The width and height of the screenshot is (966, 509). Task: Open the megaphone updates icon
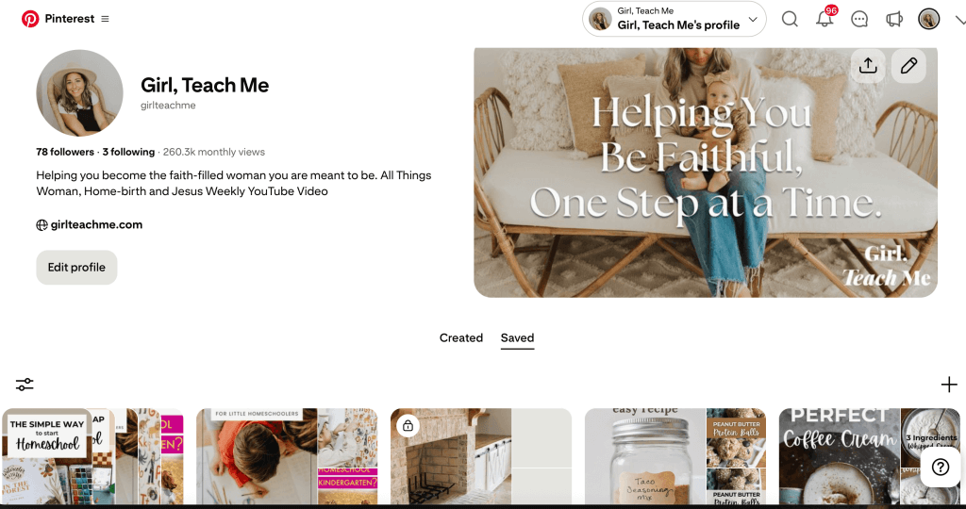894,19
